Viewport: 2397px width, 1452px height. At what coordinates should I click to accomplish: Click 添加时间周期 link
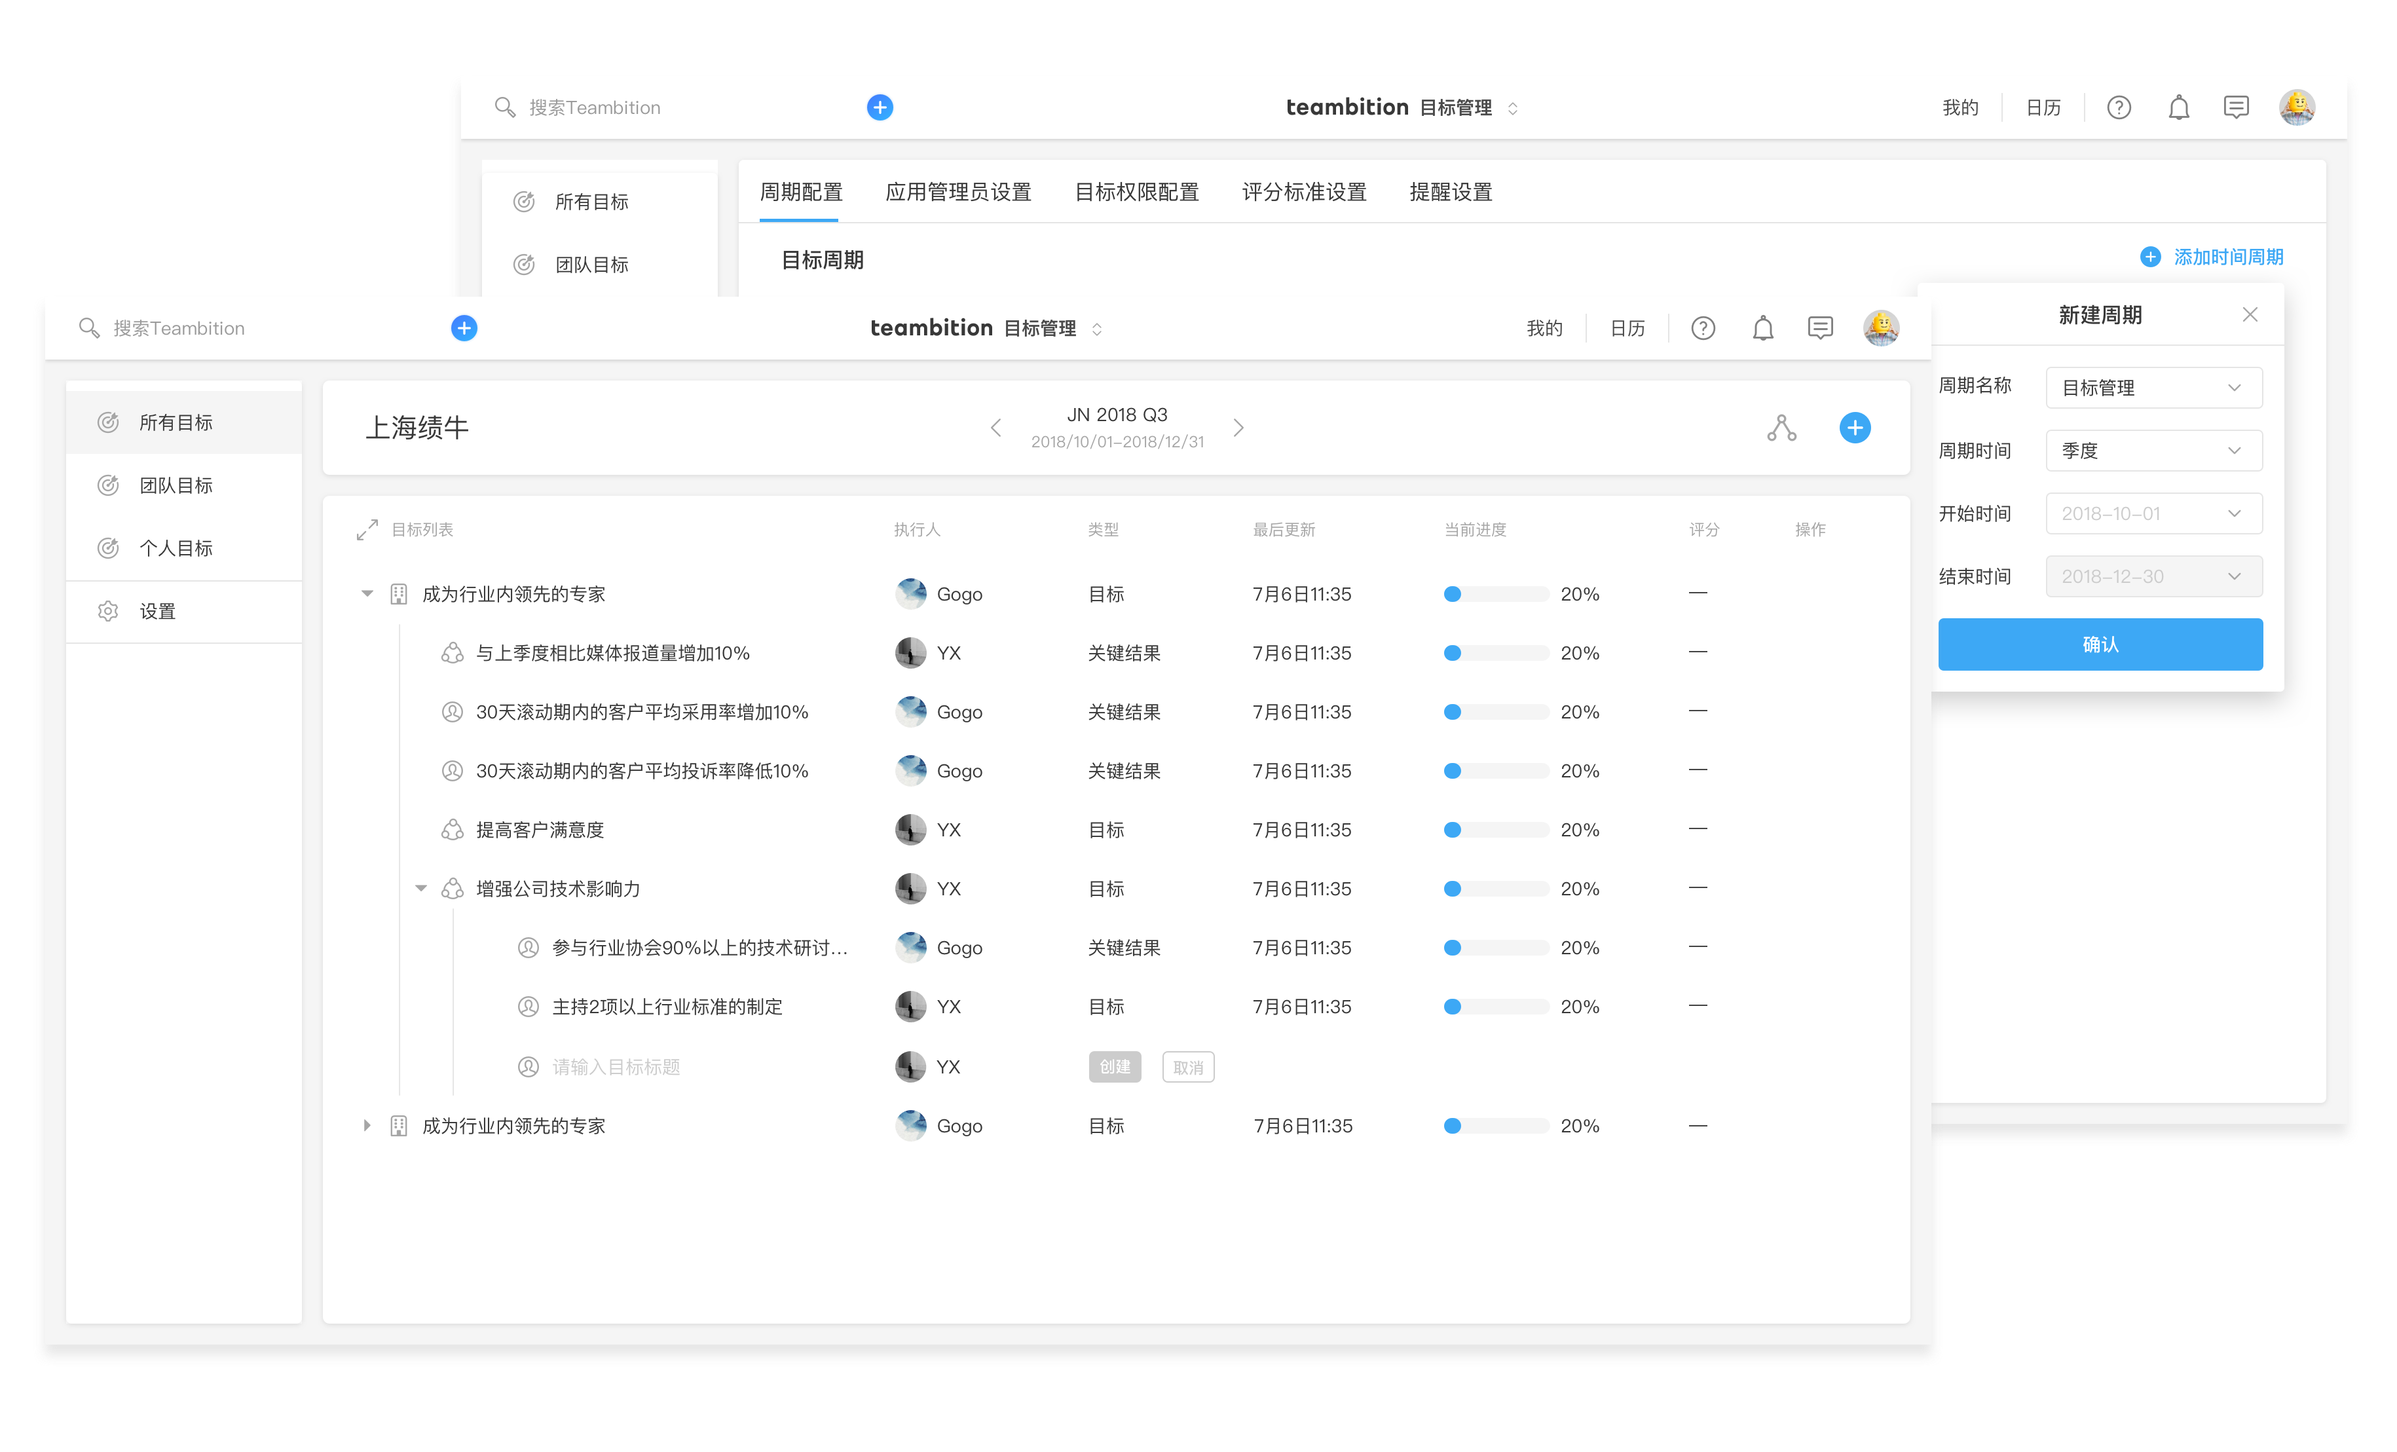(2211, 258)
